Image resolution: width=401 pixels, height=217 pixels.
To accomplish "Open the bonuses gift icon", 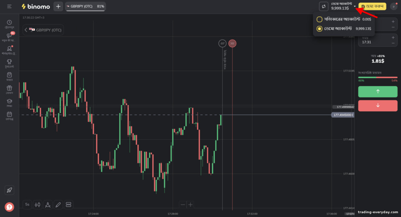I will click(10, 88).
